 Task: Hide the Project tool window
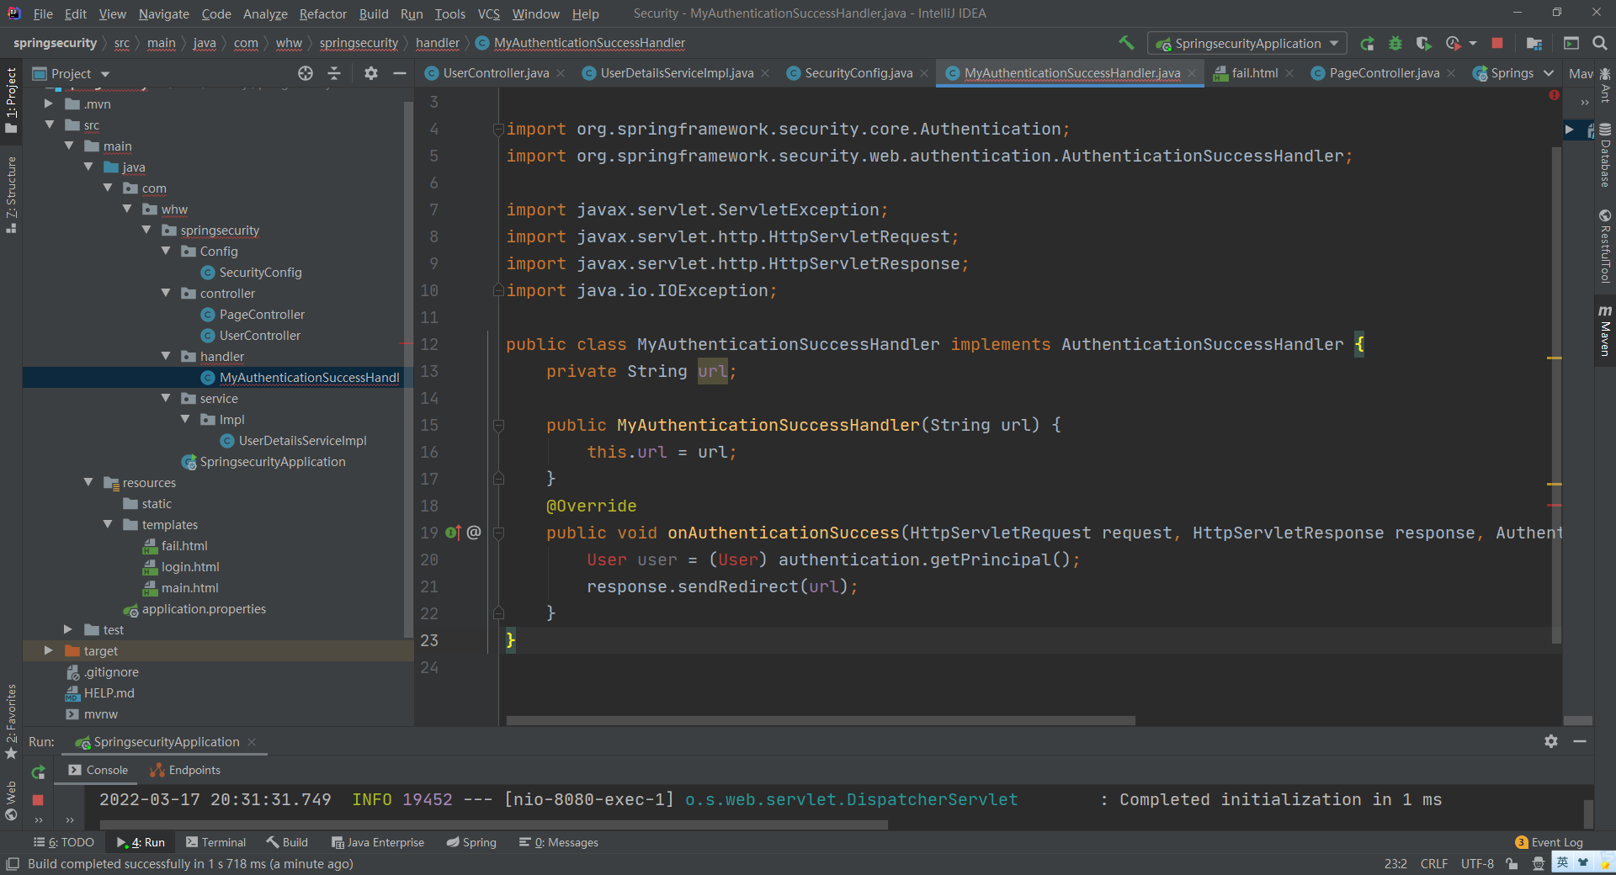click(400, 73)
